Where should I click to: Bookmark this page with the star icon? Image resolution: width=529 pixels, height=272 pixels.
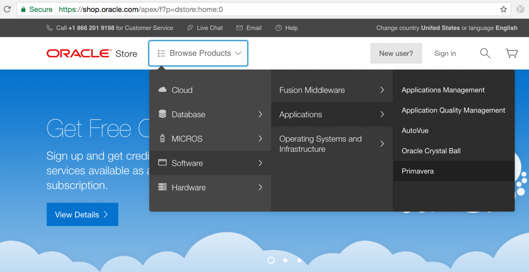click(x=503, y=9)
